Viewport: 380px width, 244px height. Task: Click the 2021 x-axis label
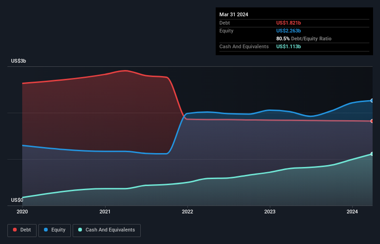tap(105, 212)
